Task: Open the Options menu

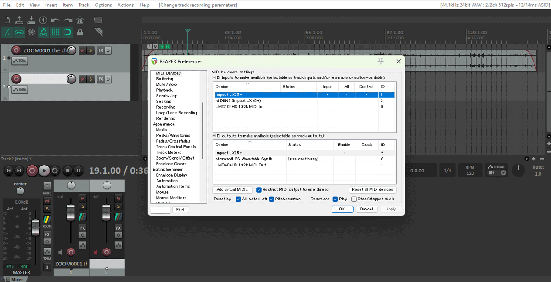Action: click(x=103, y=5)
